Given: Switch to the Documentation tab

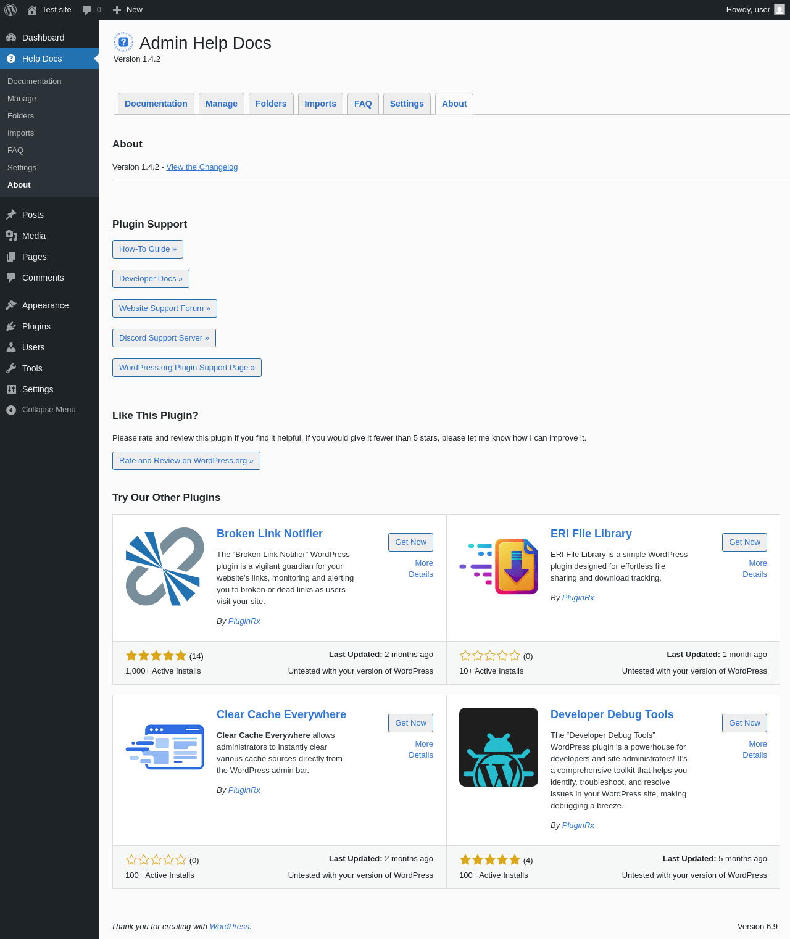Looking at the screenshot, I should 156,104.
